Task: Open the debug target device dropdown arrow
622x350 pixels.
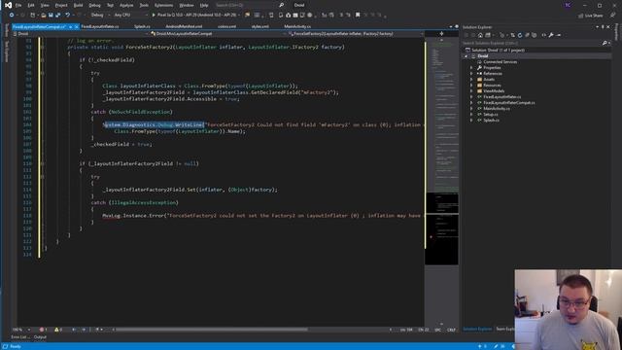Action: click(239, 16)
